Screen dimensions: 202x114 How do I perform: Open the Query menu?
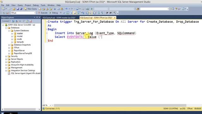coord(20,5)
